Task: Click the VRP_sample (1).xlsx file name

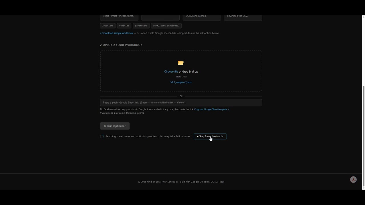Action: click(181, 82)
